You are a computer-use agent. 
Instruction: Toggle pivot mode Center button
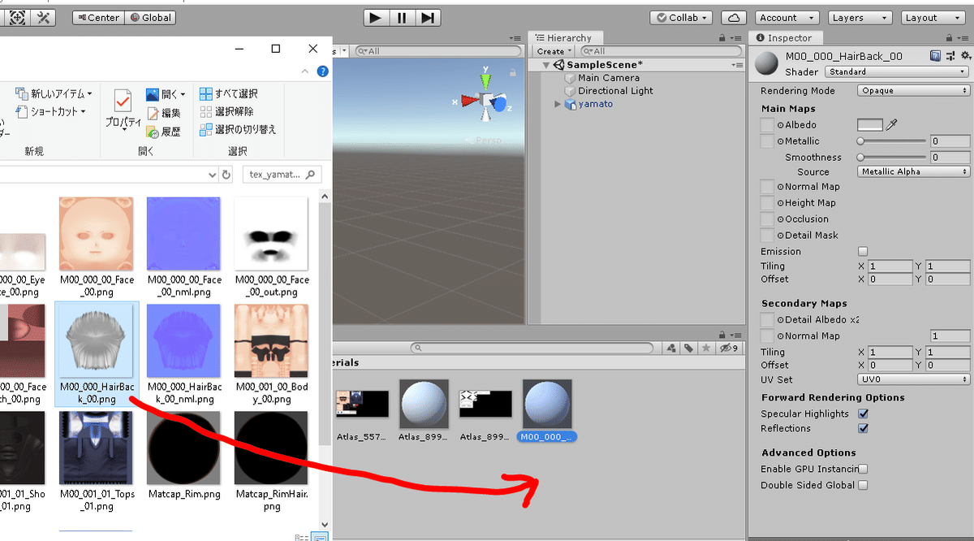pos(97,17)
